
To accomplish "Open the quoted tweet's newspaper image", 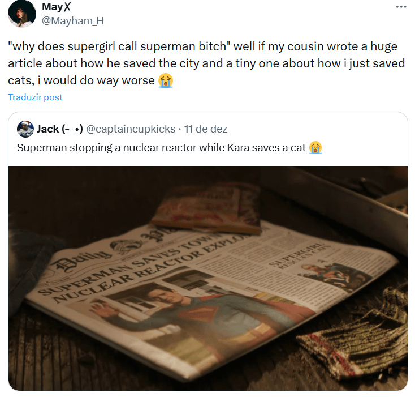I will pyautogui.click(x=208, y=278).
